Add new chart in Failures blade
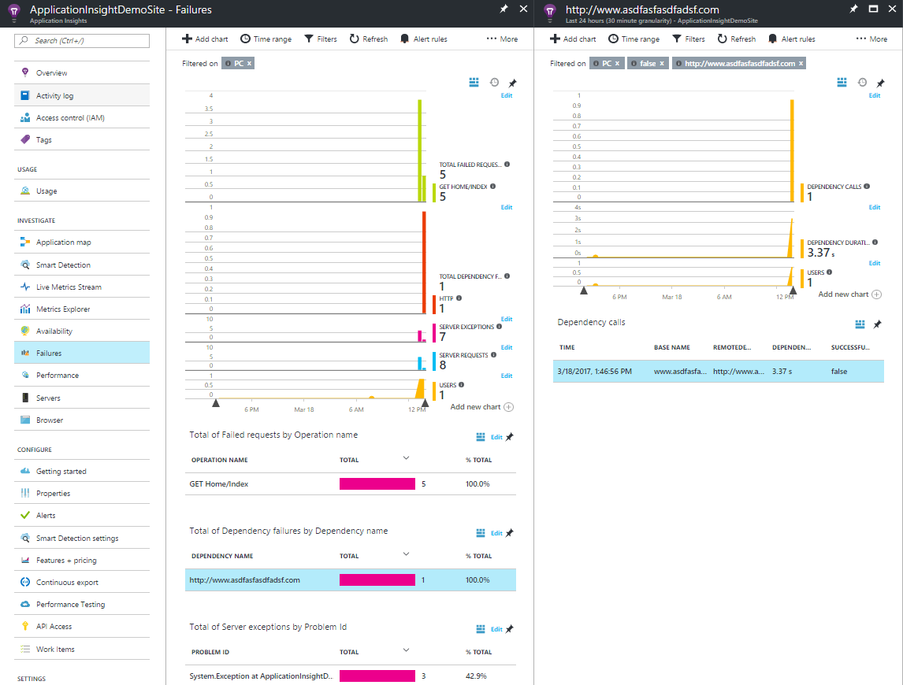 481,407
